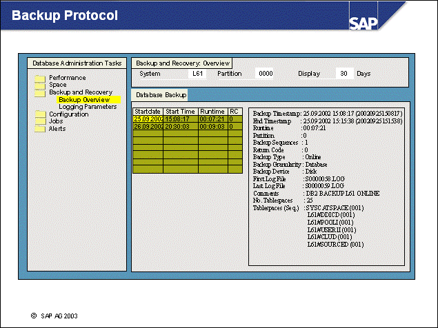This screenshot has height=328, width=438.
Task: Open Logging Parameters tree entry
Action: [x=88, y=107]
